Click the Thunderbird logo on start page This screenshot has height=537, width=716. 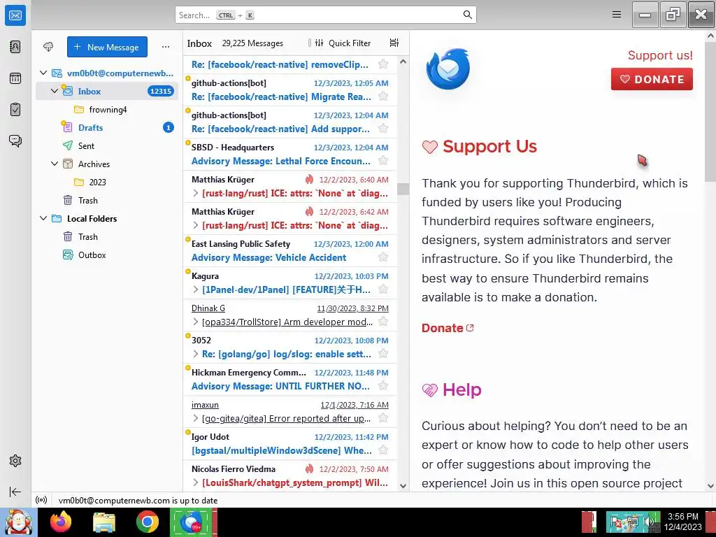coord(447,69)
